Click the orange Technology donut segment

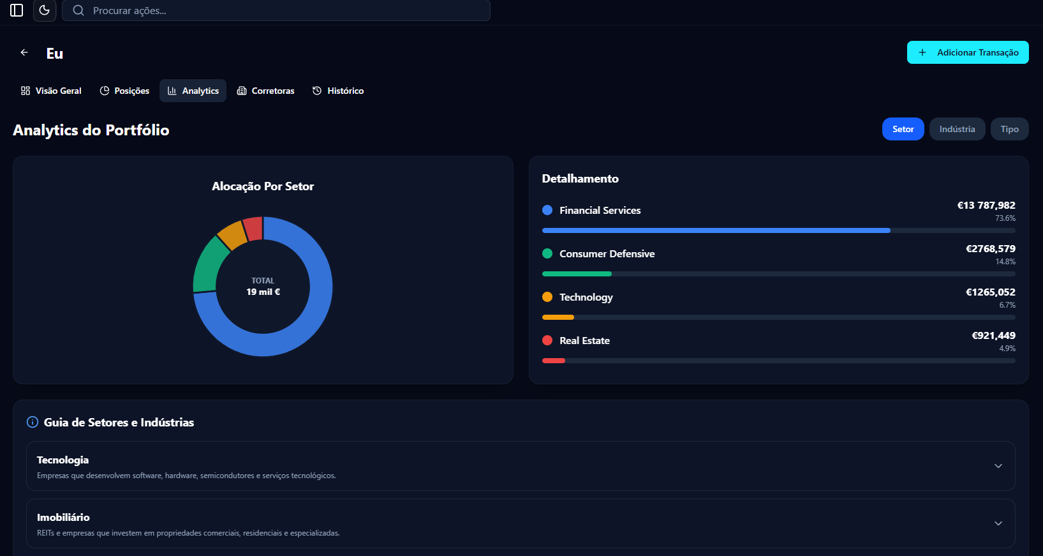232,234
